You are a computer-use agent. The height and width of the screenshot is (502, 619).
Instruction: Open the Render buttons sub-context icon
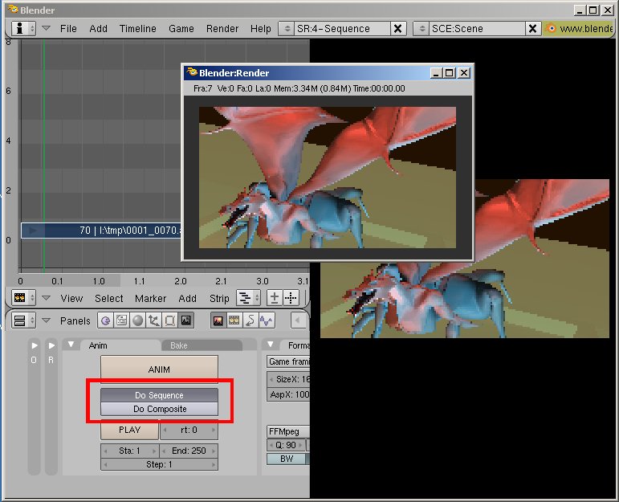click(x=218, y=320)
